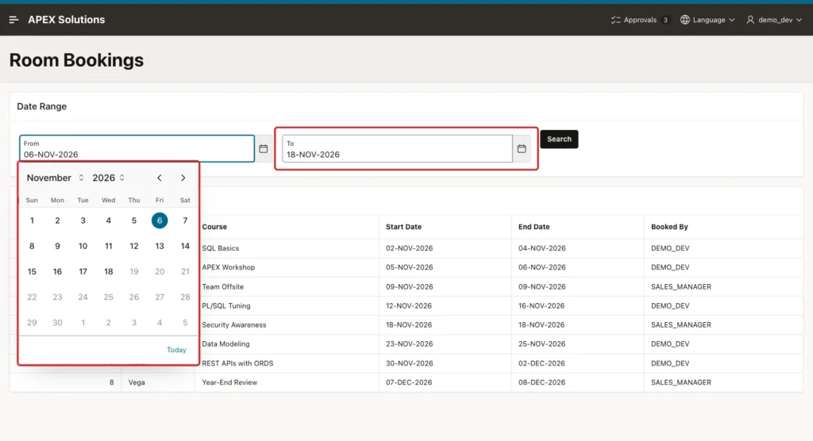Click the Year-End Review course cell
The width and height of the screenshot is (813, 441).
tap(287, 382)
